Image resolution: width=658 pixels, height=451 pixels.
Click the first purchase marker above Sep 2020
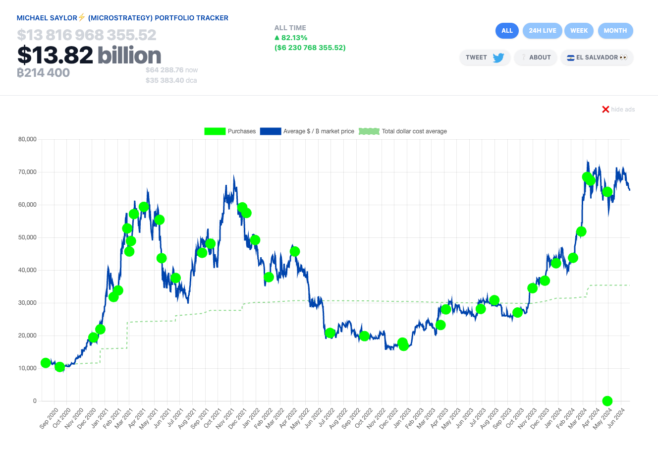46,363
